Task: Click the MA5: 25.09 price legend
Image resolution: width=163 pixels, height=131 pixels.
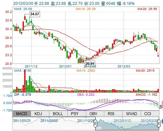Action: coord(23,9)
